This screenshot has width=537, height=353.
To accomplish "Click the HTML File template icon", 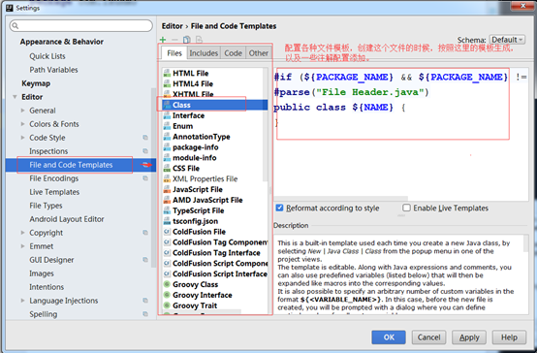I will (167, 73).
